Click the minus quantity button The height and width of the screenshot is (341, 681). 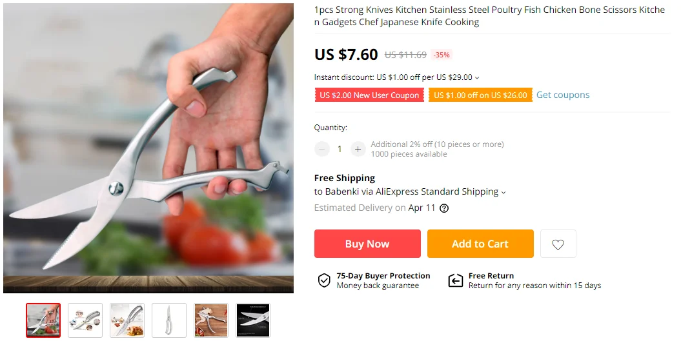click(321, 149)
